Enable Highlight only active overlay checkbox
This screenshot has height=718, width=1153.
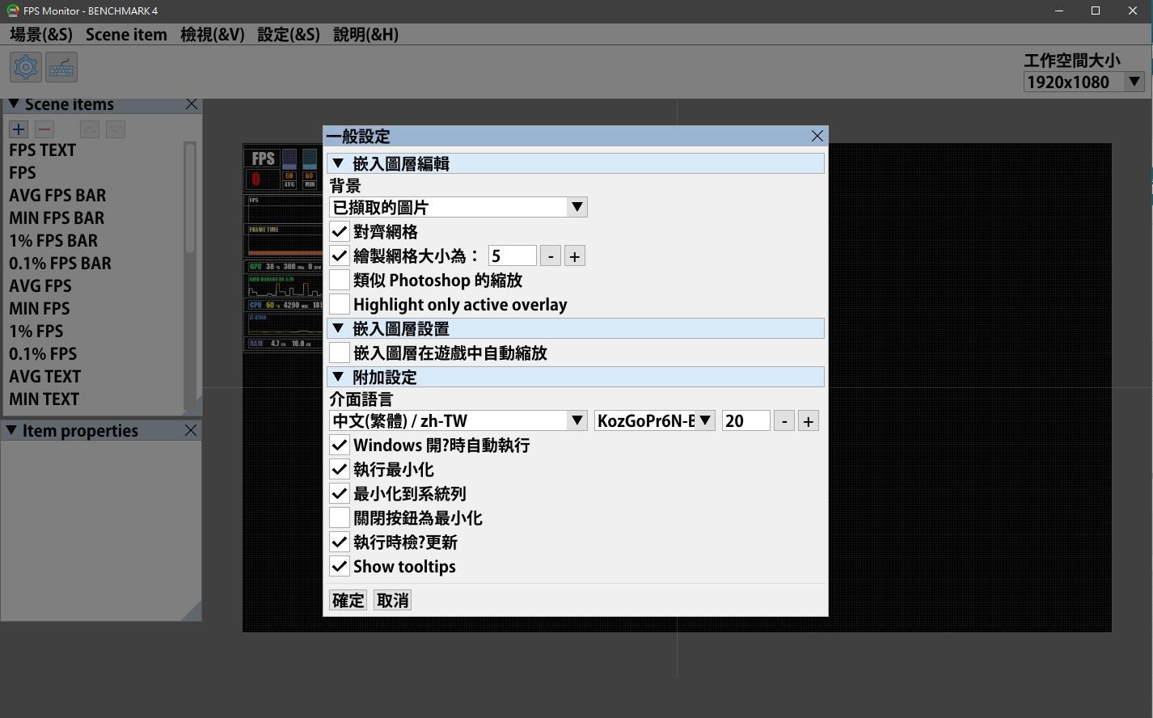click(x=340, y=305)
